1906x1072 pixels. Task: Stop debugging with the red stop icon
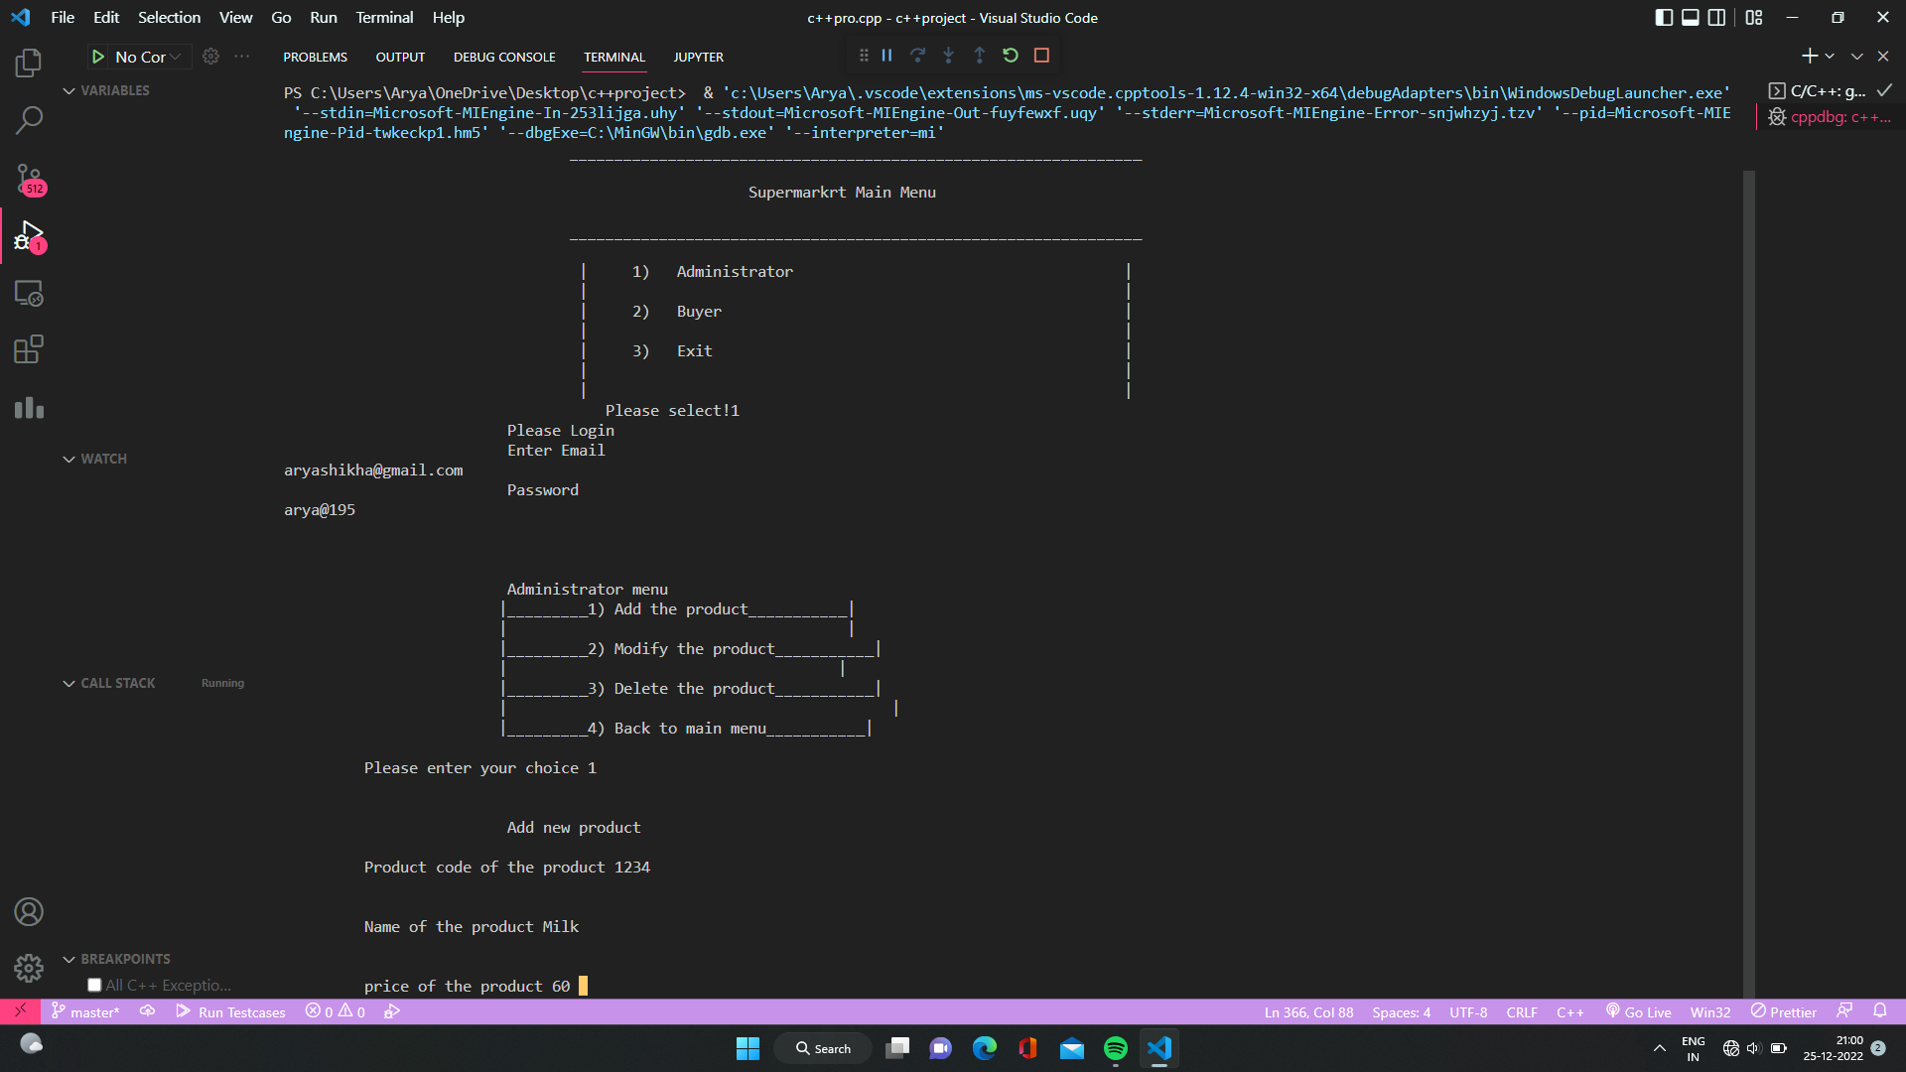(x=1040, y=56)
